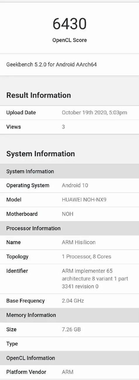Click the Memory Information section header
The image size is (139, 380).
[x=69, y=315]
